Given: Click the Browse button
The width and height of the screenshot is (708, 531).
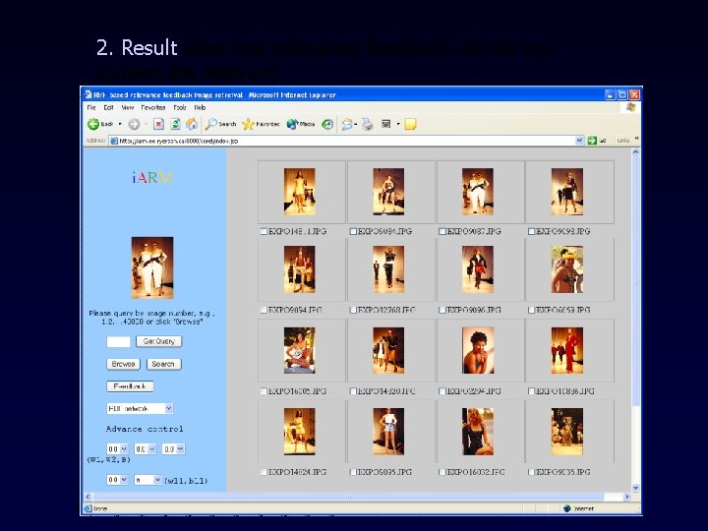Looking at the screenshot, I should [123, 364].
